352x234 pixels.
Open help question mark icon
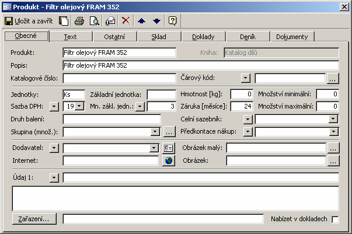pyautogui.click(x=172, y=21)
